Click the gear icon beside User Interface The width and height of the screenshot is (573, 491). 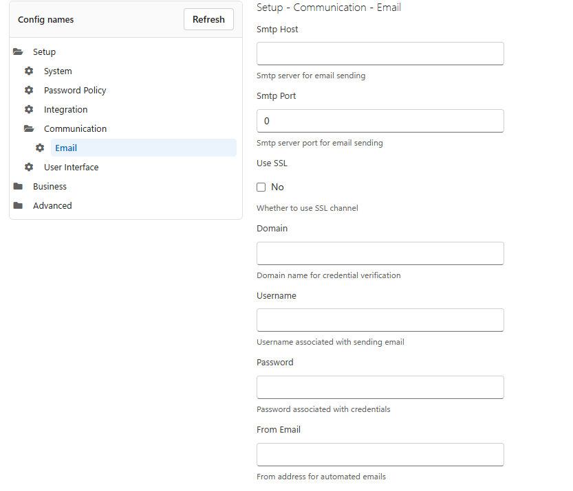click(x=29, y=167)
